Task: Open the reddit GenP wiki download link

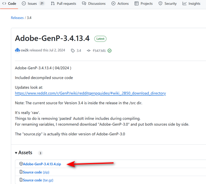Action: [90, 93]
